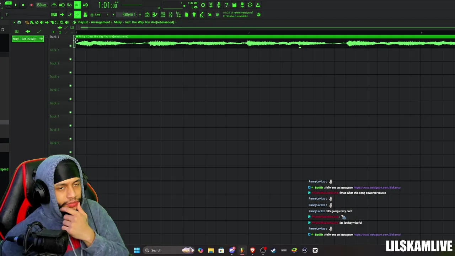Start playback with the play button
455x256 pixels.
[16, 5]
